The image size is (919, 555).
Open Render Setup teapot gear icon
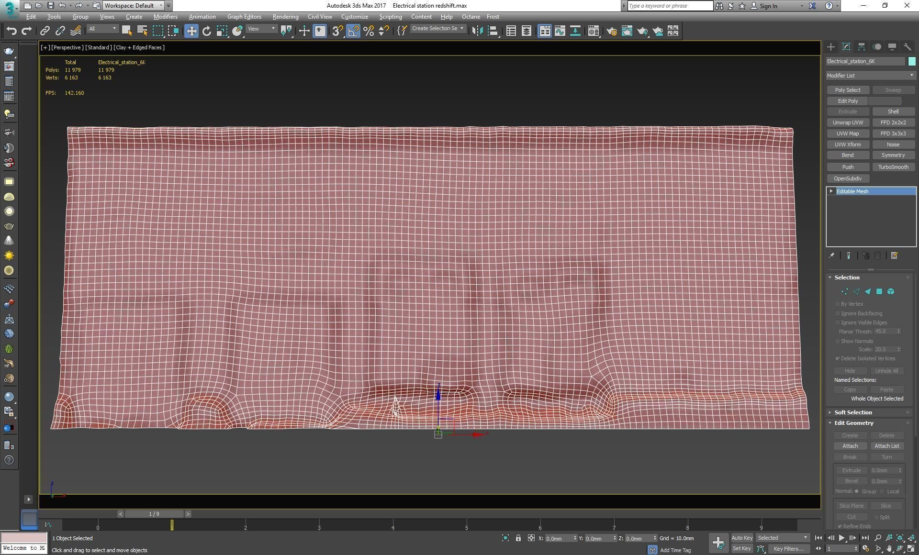point(612,31)
